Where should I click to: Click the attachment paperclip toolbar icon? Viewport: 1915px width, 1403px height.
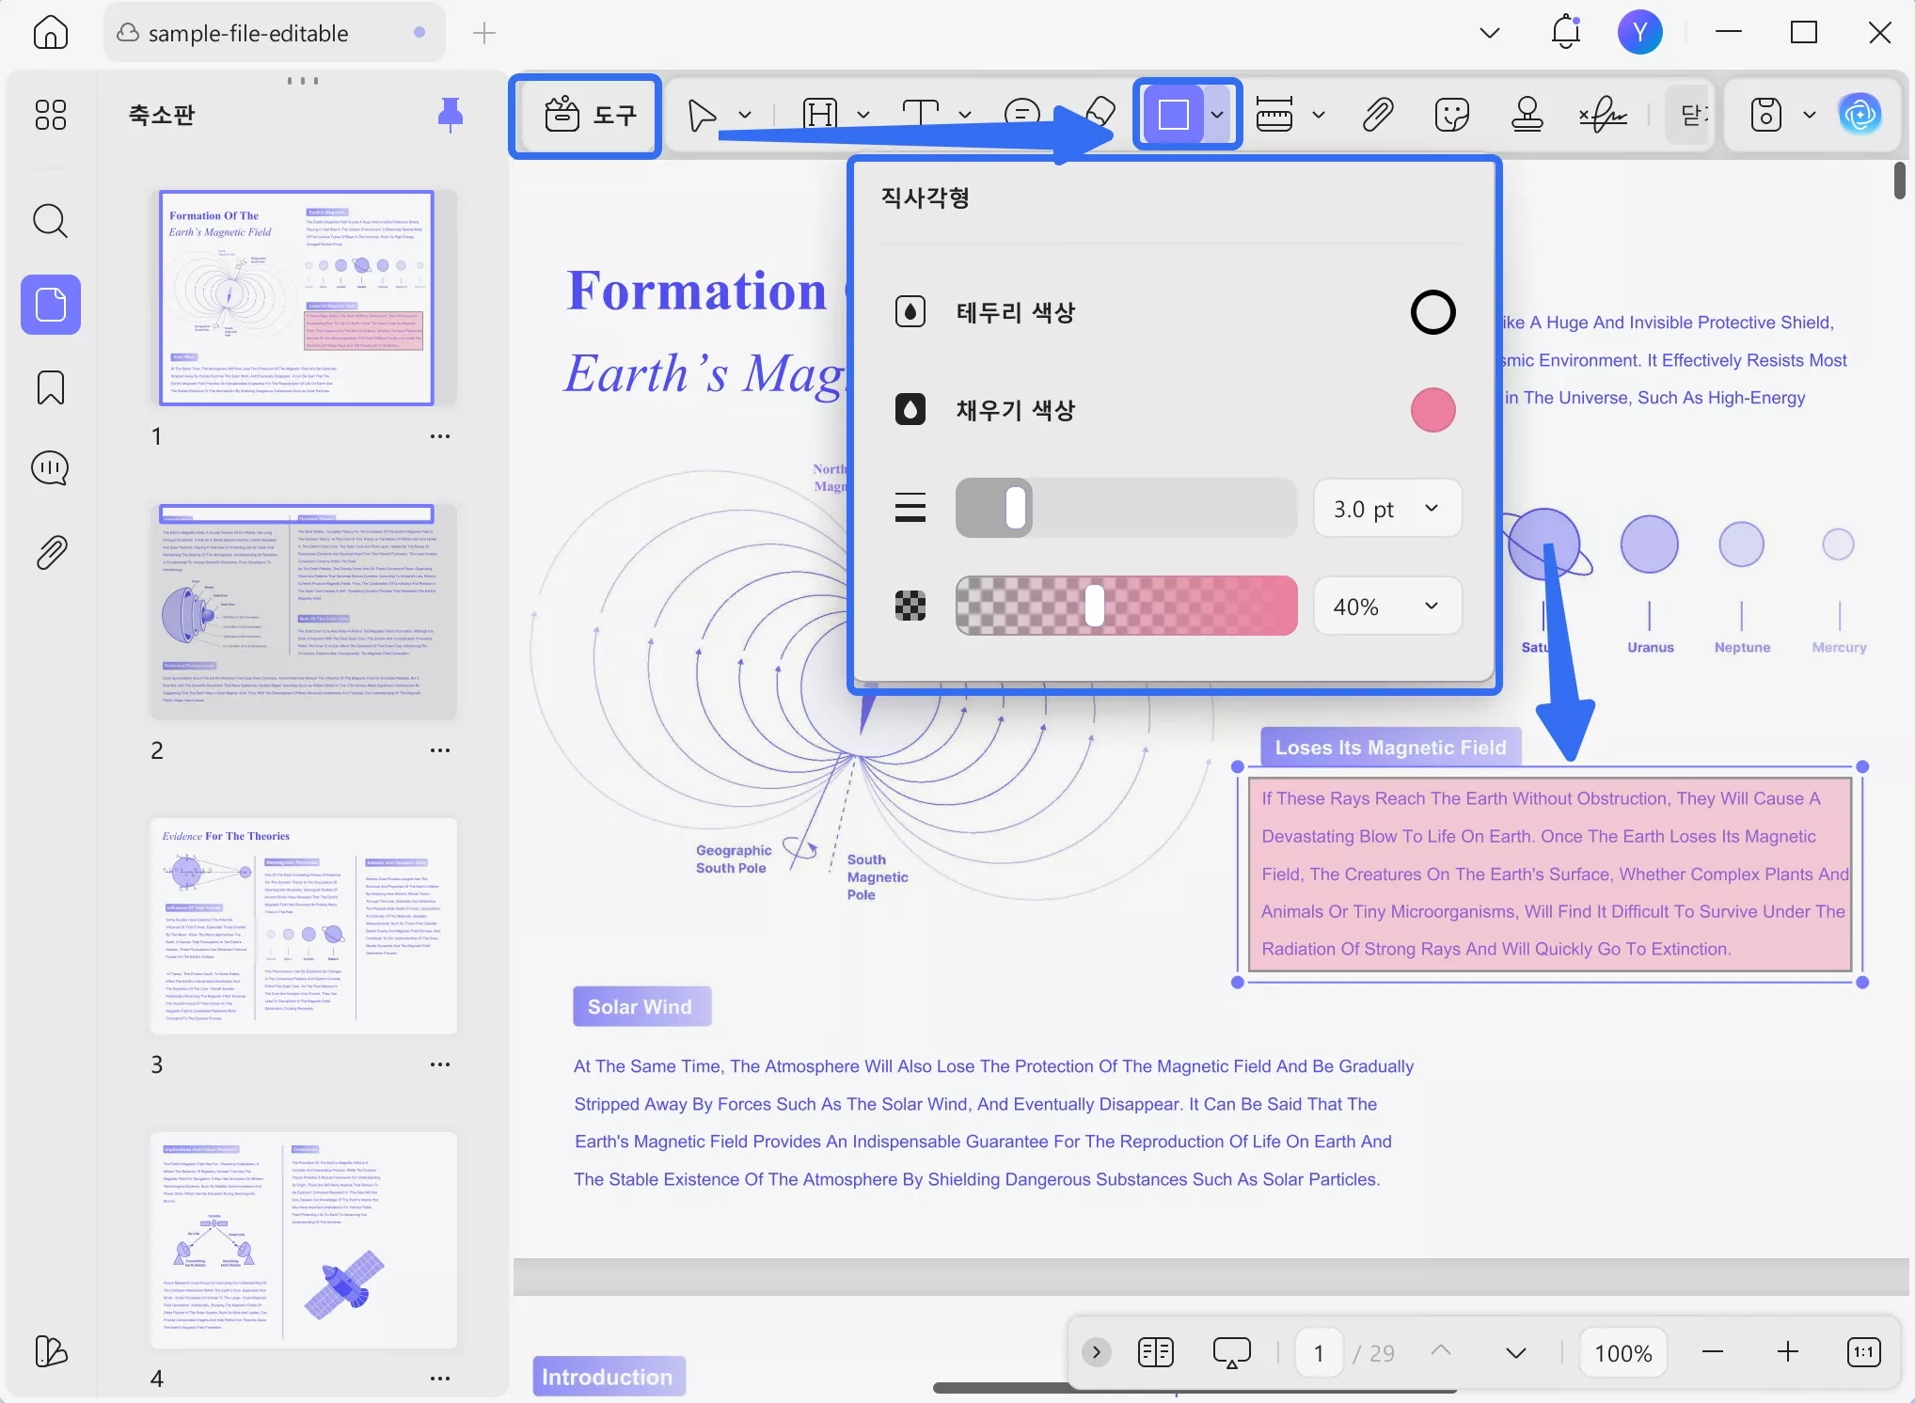[1377, 115]
